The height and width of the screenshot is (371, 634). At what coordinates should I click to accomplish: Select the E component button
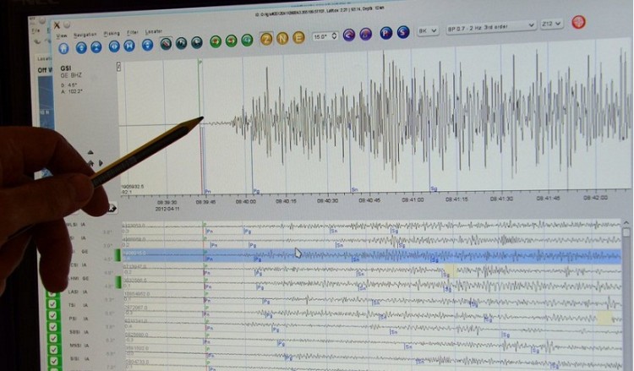tap(299, 37)
